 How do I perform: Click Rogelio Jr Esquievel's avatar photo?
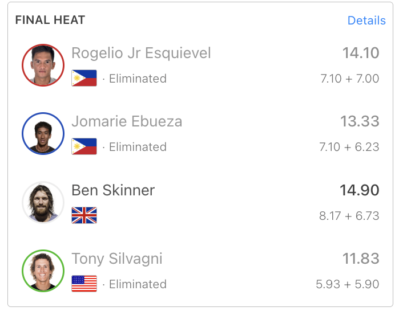(43, 65)
